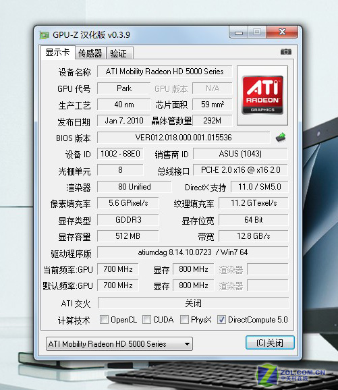Click the 默认频率 显存 clock 800 MHz
This screenshot has width=338, height=390.
click(193, 285)
